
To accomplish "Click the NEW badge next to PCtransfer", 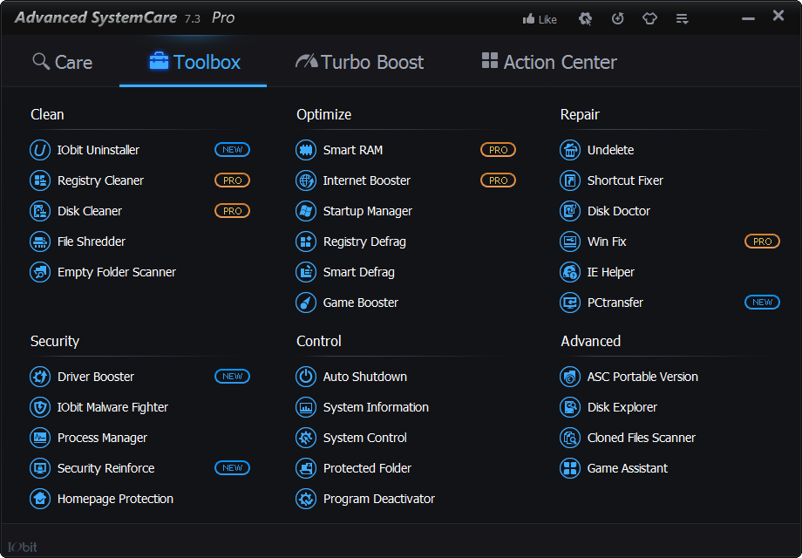I will coord(762,303).
